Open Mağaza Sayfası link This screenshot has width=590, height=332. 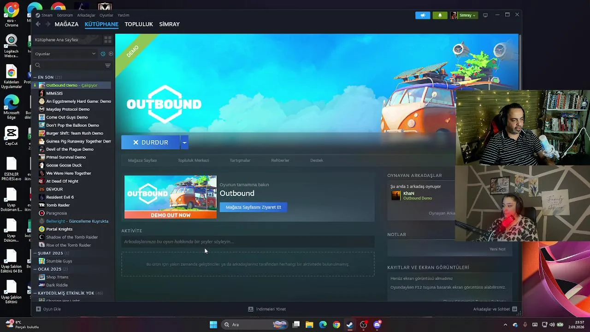(x=142, y=160)
